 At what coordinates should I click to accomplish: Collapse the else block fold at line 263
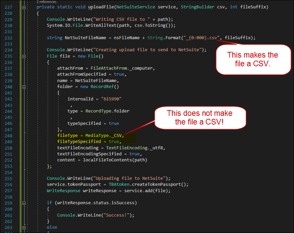(x=23, y=227)
